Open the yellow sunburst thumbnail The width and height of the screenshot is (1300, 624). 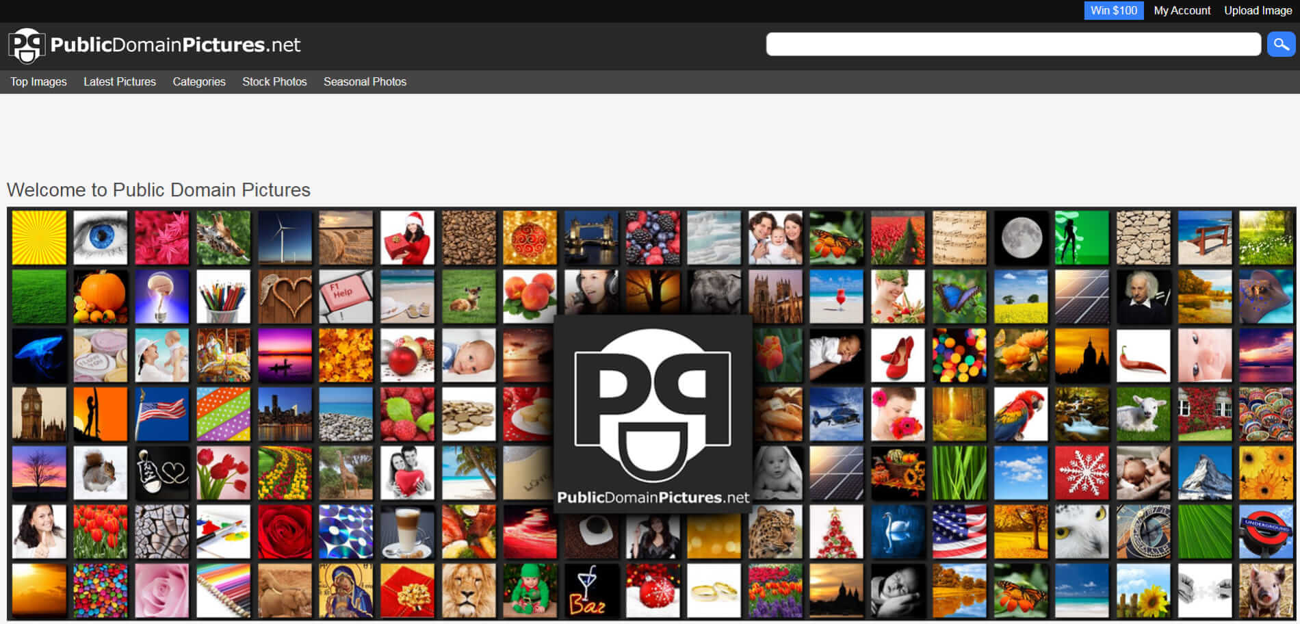click(x=39, y=237)
